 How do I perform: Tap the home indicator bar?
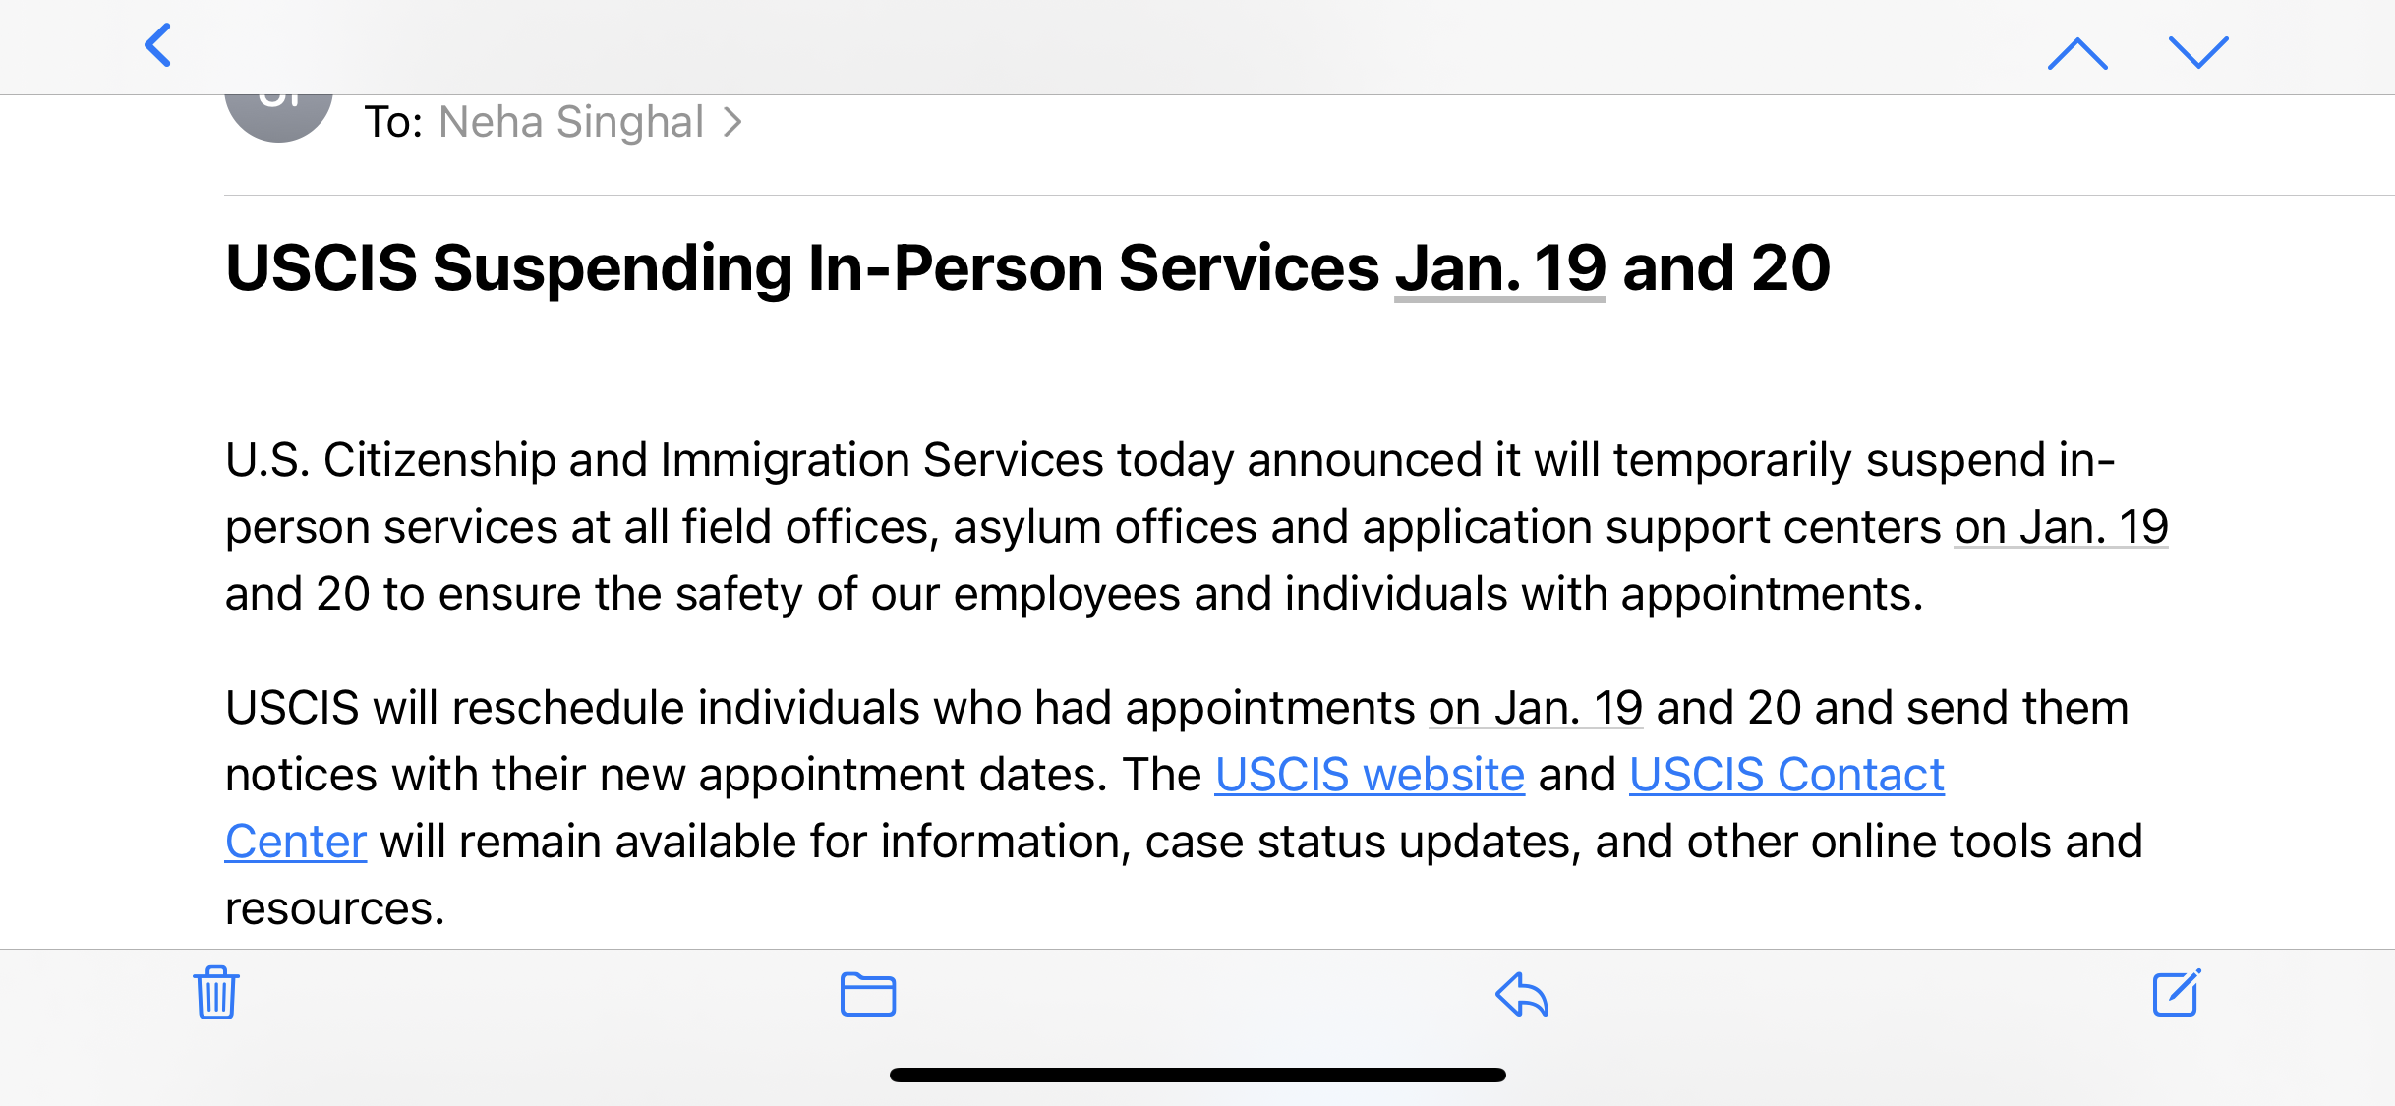point(1197,1075)
